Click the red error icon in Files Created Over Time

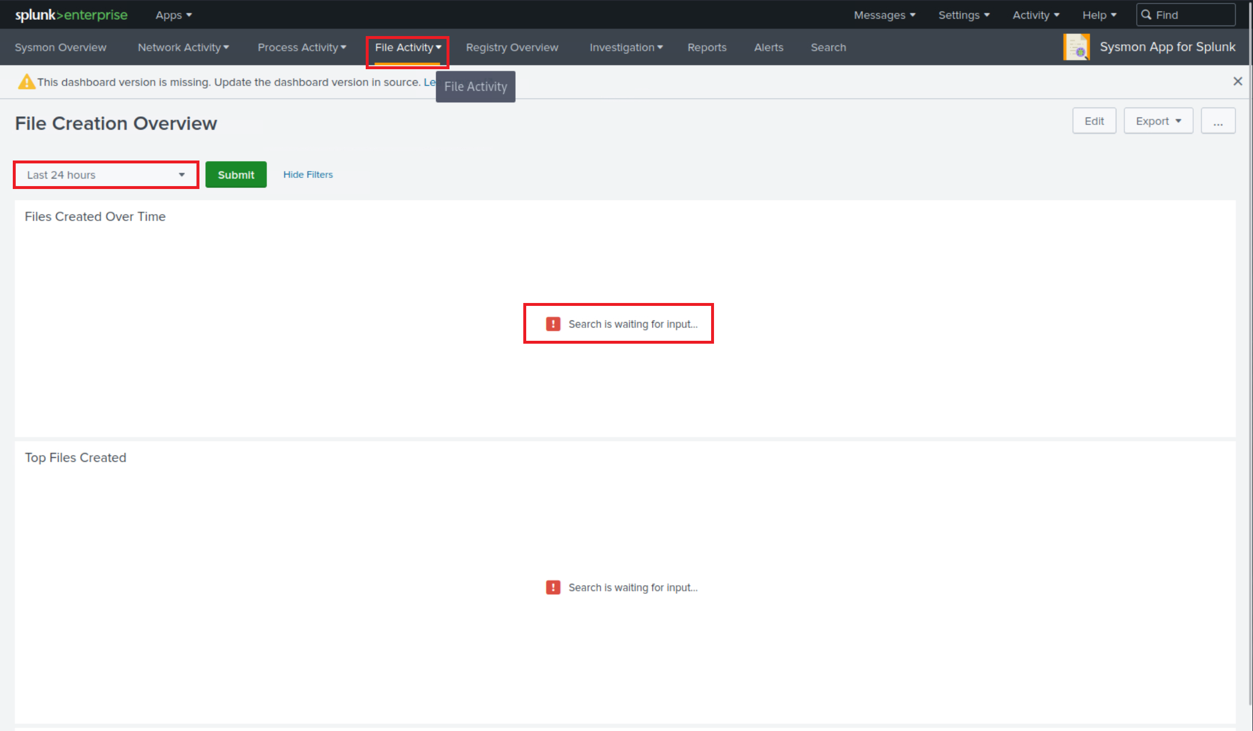click(552, 323)
